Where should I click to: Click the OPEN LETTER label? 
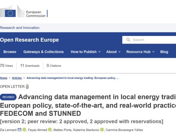pos(12,87)
